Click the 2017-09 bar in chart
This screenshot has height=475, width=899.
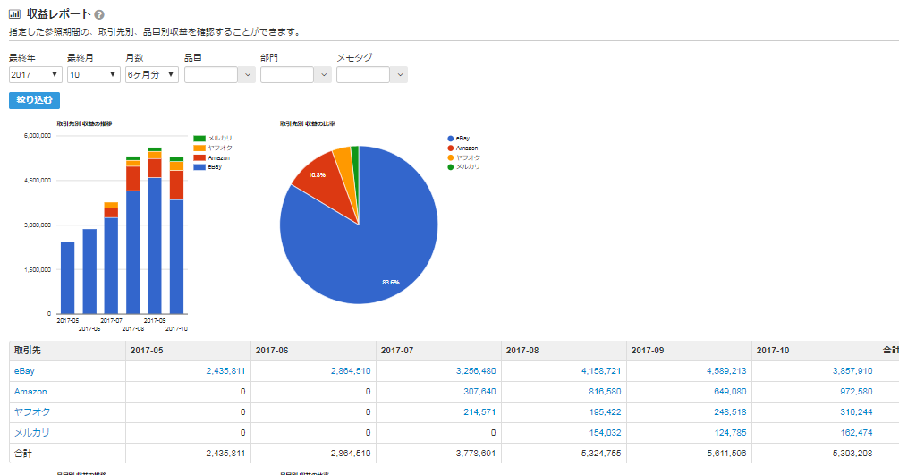point(155,242)
